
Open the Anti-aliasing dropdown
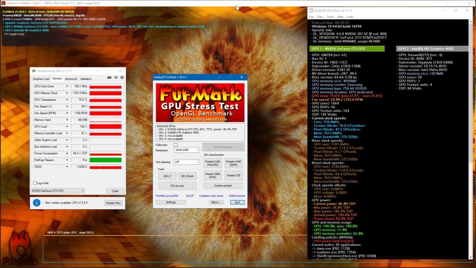pyautogui.click(x=186, y=162)
